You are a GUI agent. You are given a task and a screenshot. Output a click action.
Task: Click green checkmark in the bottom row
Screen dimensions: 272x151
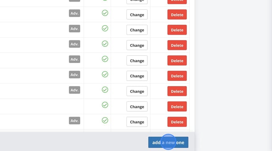[105, 120]
